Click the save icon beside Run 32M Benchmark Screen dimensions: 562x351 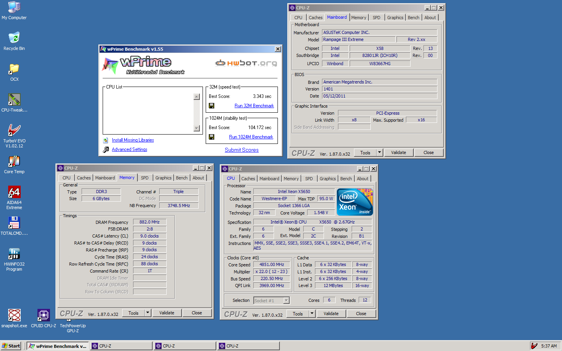212,106
